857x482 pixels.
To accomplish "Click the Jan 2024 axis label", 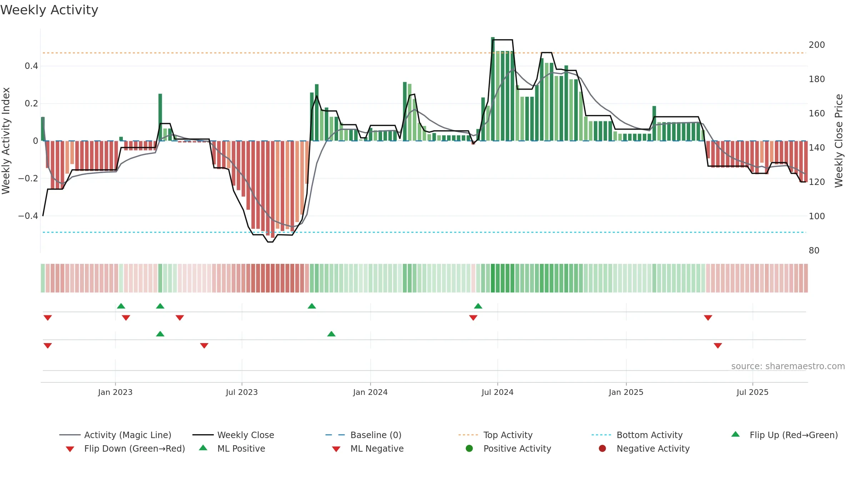I will 370,392.
